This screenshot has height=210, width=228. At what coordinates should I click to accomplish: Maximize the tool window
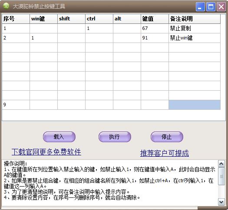click(x=211, y=7)
